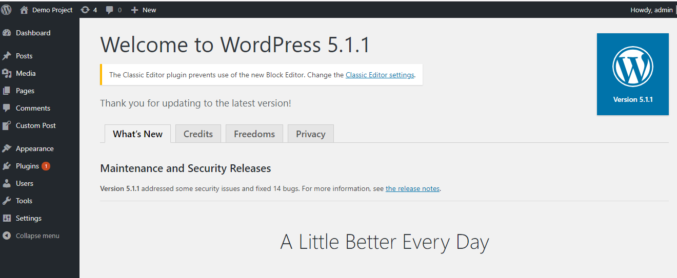Switch to the Privacy tab

pos(310,134)
